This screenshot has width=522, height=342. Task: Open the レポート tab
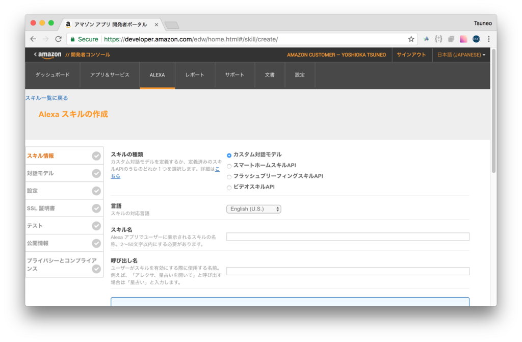click(x=195, y=75)
